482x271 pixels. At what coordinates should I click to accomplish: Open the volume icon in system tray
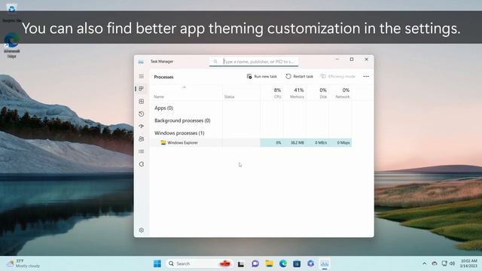(x=452, y=263)
